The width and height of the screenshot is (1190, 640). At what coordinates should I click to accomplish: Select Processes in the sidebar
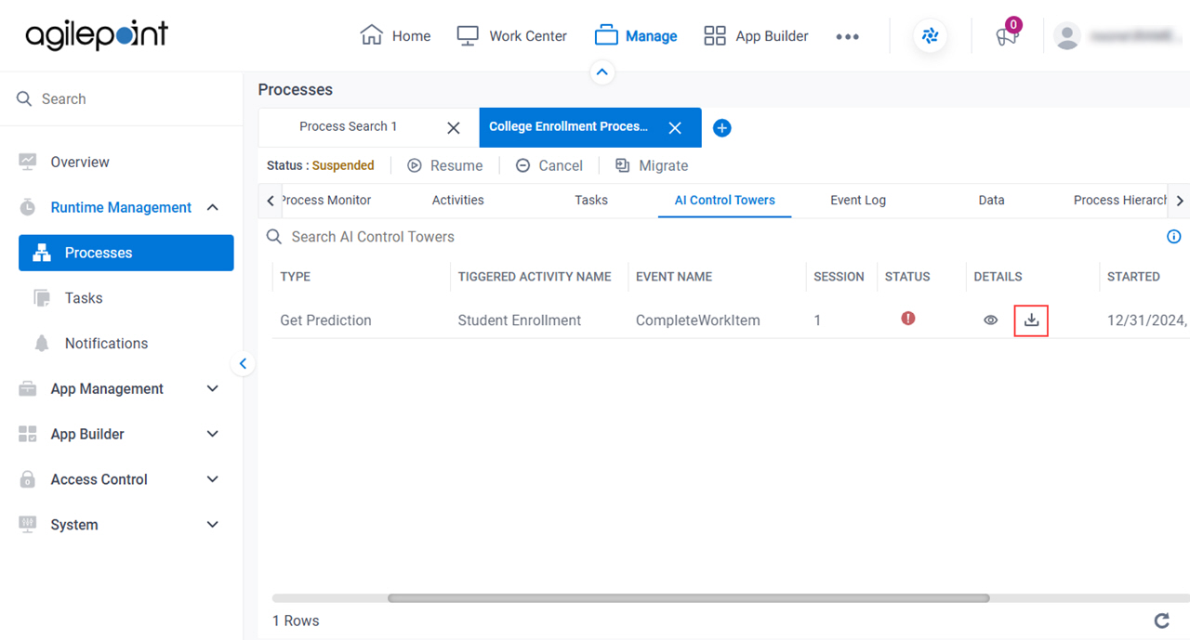pos(126,253)
